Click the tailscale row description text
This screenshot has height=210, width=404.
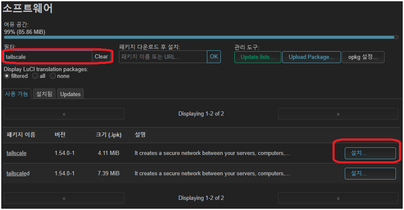click(212, 153)
